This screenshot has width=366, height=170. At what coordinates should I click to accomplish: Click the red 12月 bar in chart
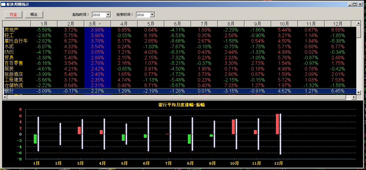(277, 124)
